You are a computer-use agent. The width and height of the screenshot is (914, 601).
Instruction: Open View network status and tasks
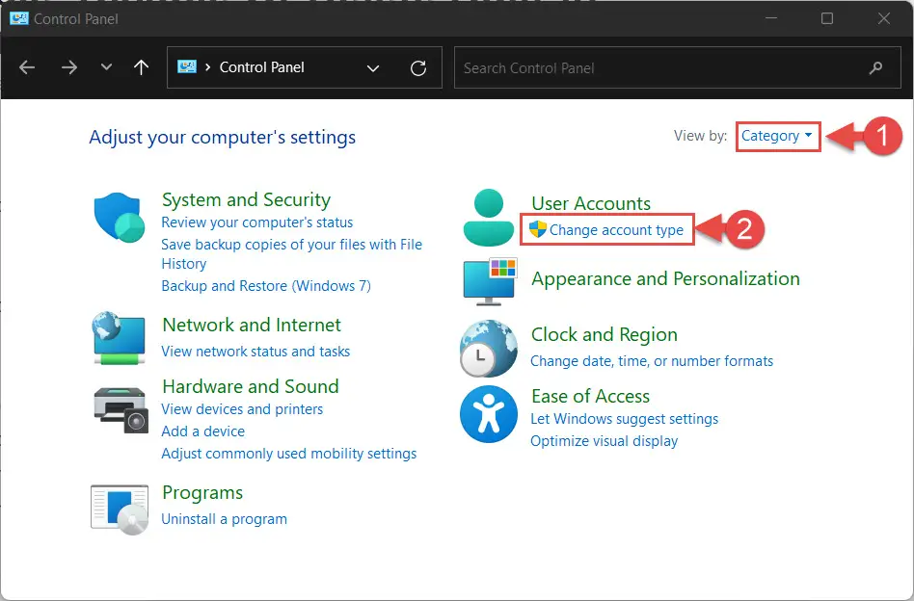[x=255, y=352]
